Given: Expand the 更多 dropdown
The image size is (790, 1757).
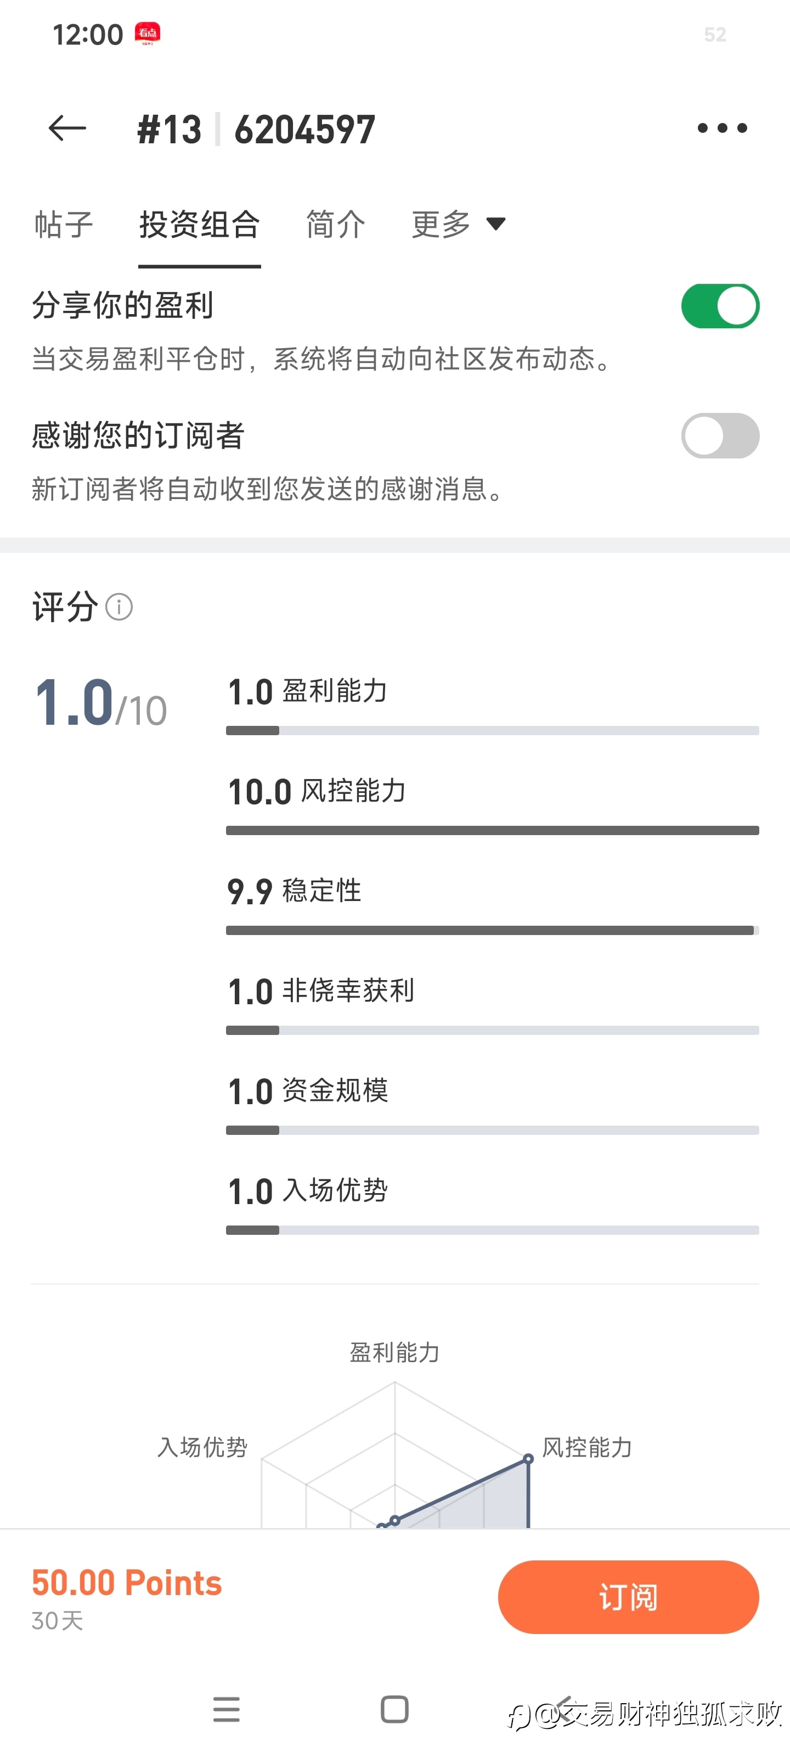Looking at the screenshot, I should click(458, 225).
